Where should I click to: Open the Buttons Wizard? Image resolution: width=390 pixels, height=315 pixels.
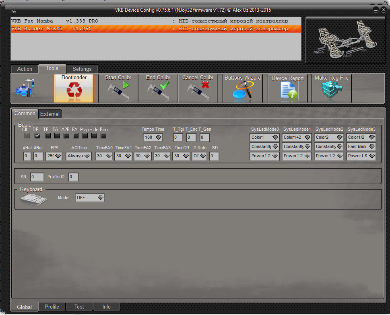(x=243, y=89)
